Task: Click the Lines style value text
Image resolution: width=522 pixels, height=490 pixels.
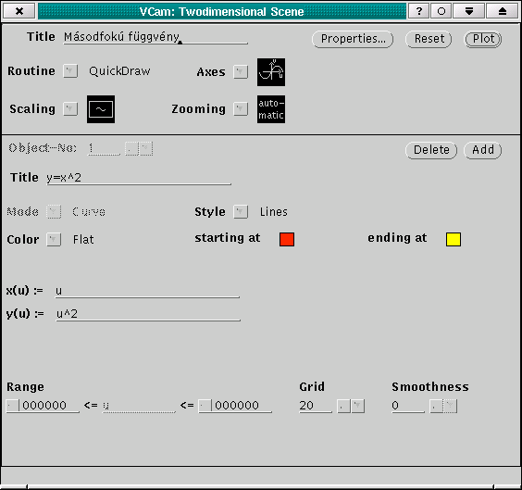Action: pos(274,212)
